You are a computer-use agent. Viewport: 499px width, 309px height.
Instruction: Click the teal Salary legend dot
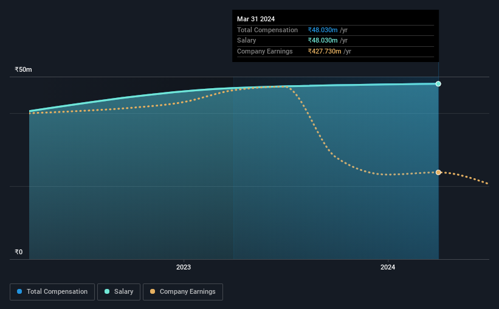point(107,291)
